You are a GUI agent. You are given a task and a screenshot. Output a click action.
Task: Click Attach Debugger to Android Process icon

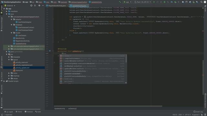click(x=175, y=2)
